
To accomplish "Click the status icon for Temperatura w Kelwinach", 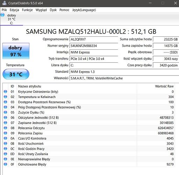I will point(5,97).
